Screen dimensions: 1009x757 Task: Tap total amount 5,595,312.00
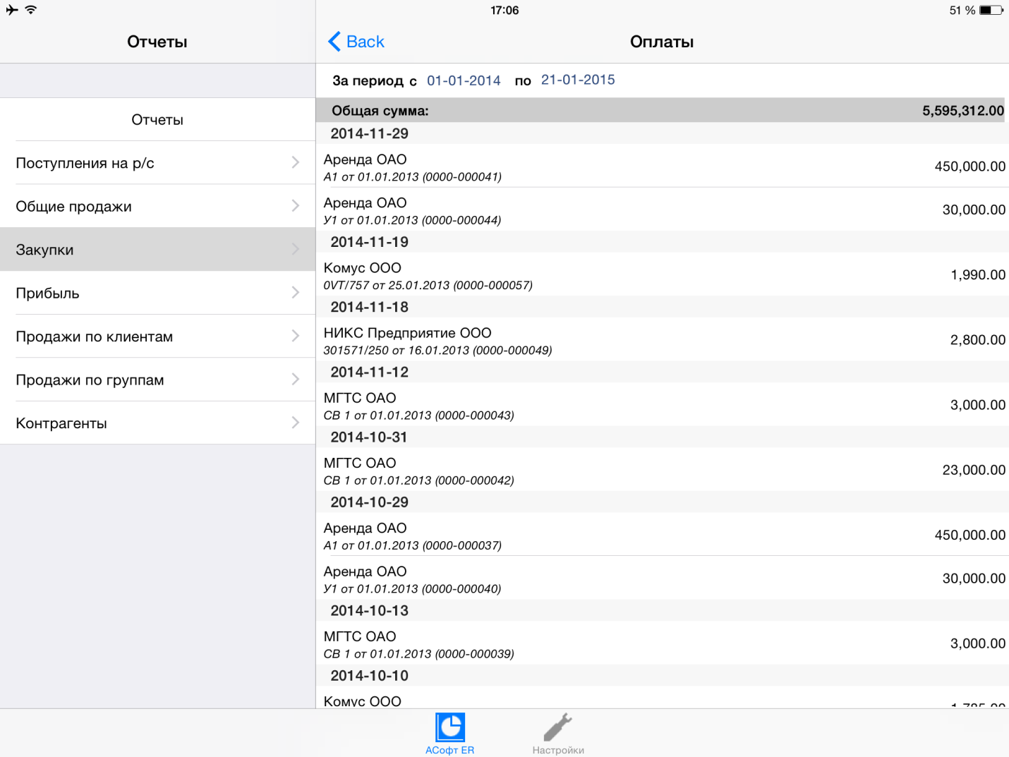962,111
